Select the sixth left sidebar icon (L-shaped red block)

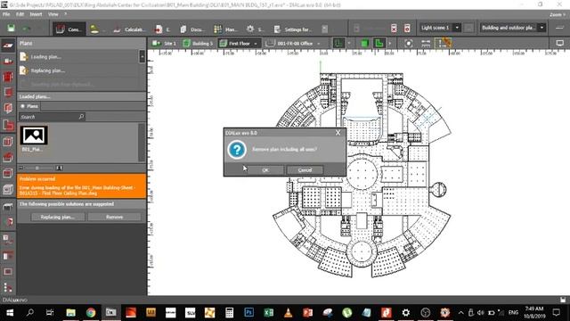tap(8, 125)
